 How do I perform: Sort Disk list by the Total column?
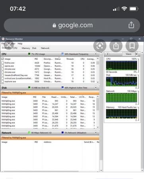click(73, 97)
